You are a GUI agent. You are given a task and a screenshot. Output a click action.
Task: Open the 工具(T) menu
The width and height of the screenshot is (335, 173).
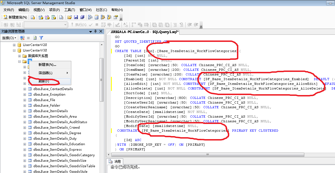click(70, 10)
